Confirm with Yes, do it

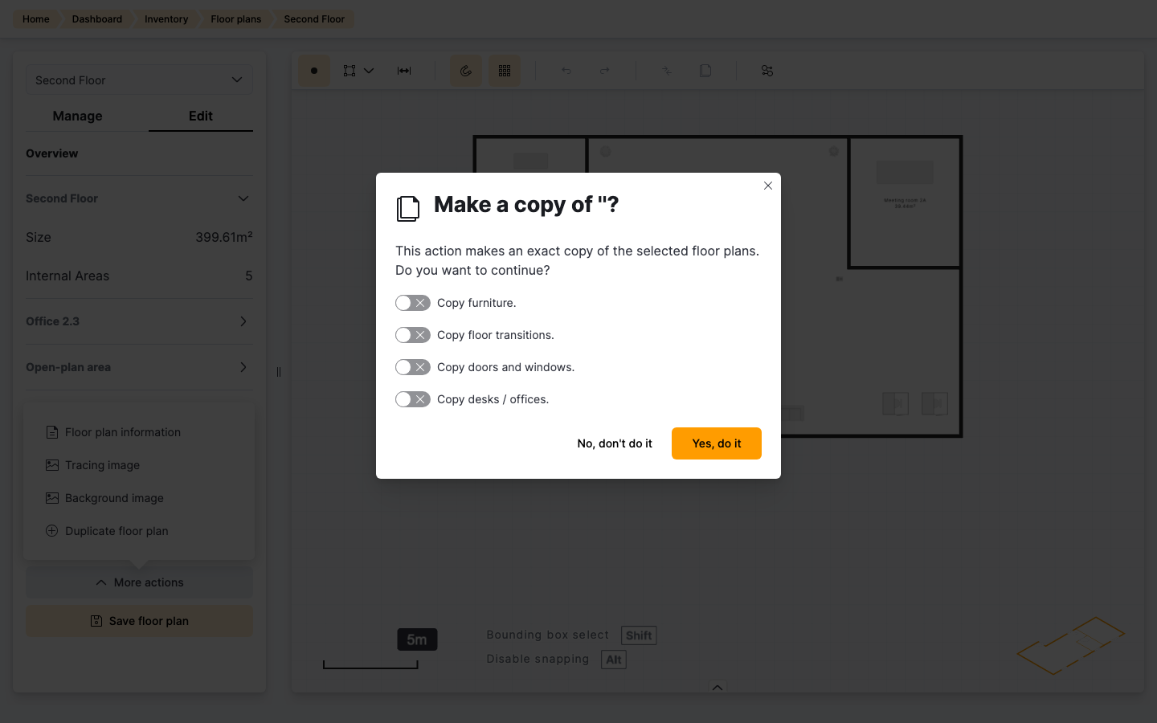tap(717, 443)
